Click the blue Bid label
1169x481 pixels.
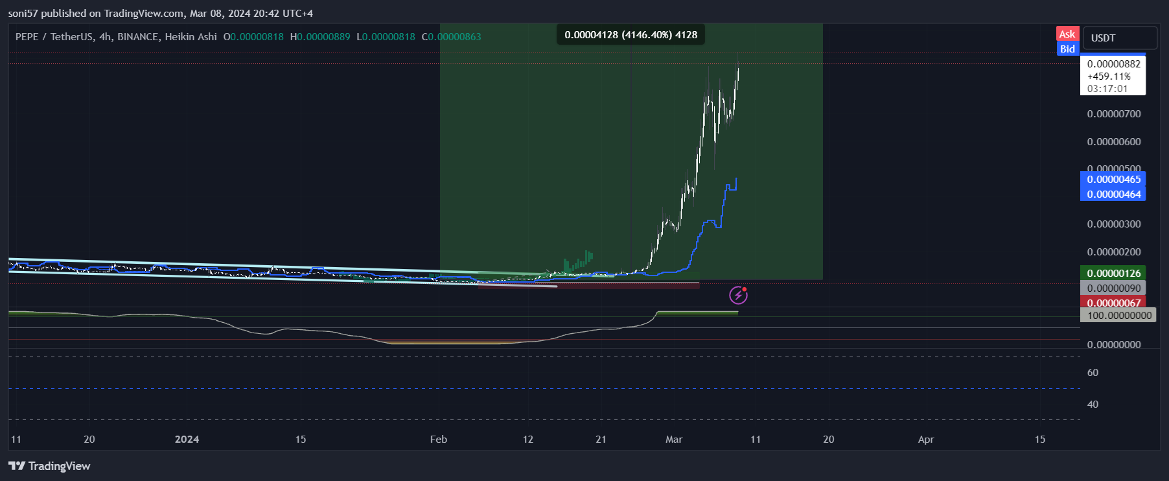point(1067,49)
